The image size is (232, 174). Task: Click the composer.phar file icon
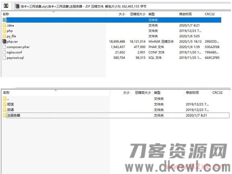(4, 47)
